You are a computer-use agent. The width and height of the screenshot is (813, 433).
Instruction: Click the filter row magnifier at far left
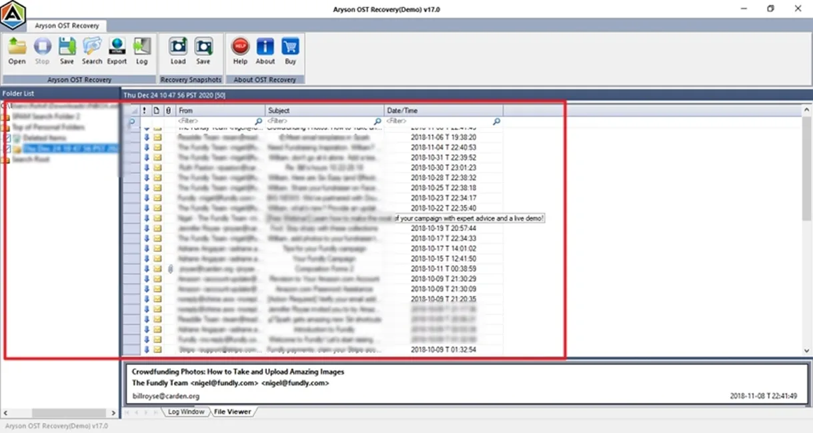point(131,122)
